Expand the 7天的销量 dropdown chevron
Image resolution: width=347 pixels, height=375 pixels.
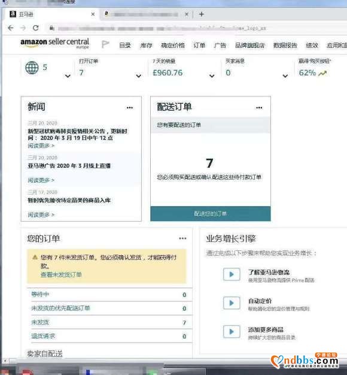click(x=212, y=76)
